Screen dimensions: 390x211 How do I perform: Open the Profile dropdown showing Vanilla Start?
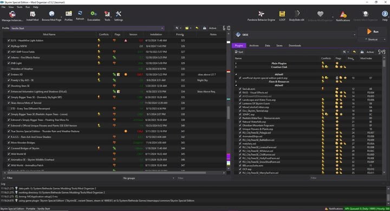(87, 28)
